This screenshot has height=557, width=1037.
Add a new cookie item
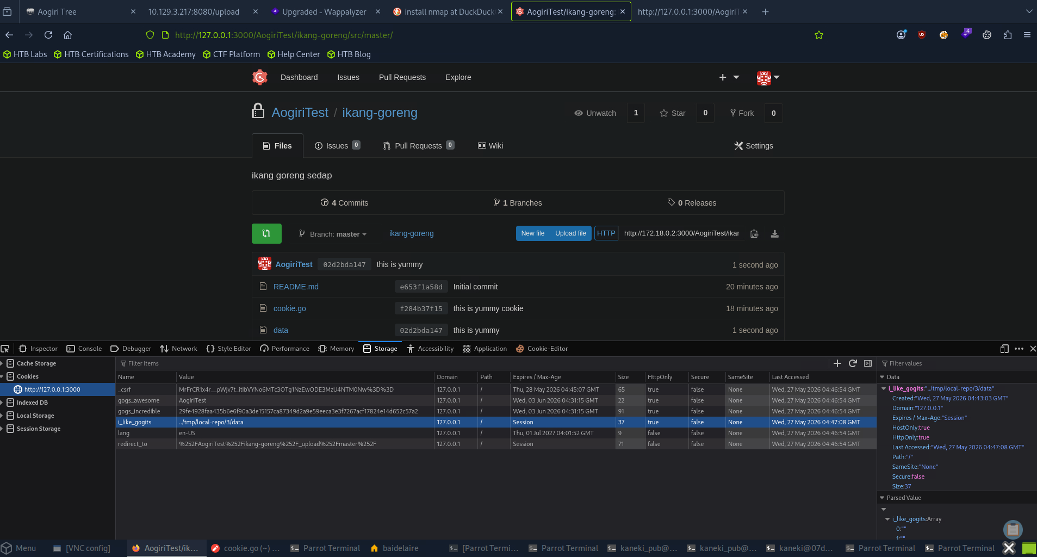[837, 363]
